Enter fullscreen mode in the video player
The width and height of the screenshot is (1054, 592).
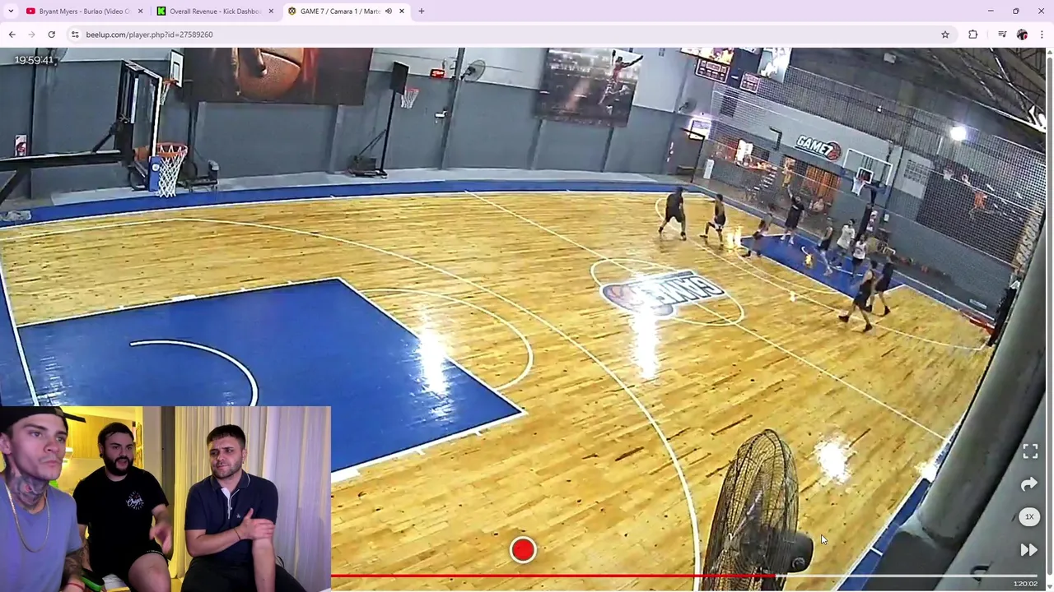pos(1030,451)
